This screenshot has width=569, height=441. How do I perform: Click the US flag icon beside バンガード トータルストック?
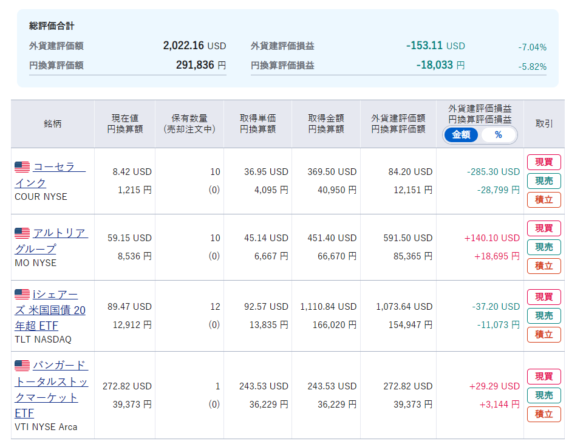(x=22, y=366)
